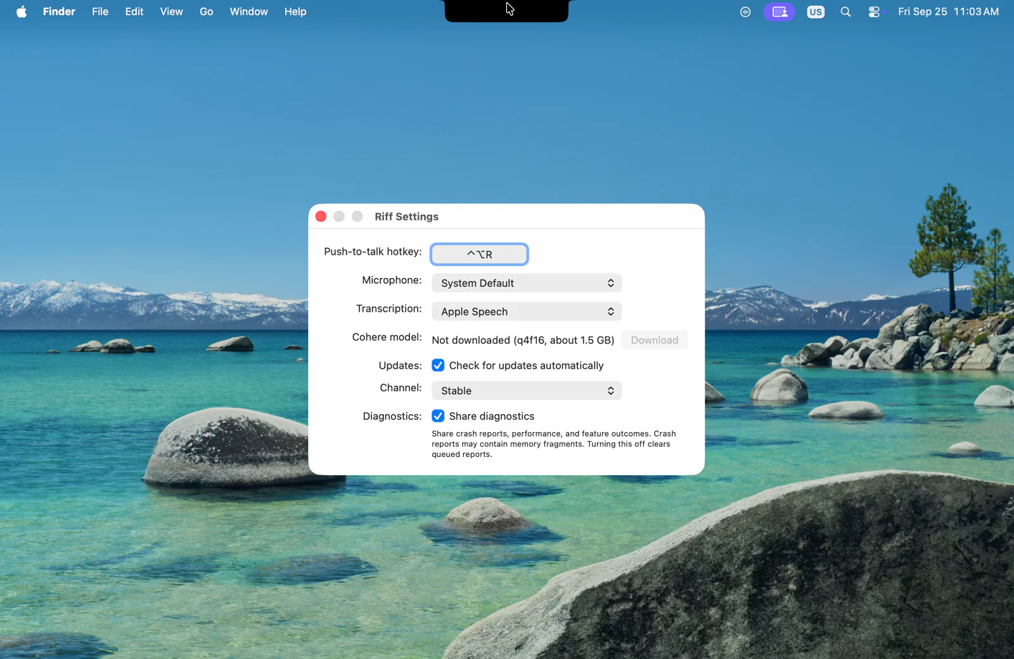Click the Microphone label
Image resolution: width=1014 pixels, height=659 pixels.
(392, 280)
